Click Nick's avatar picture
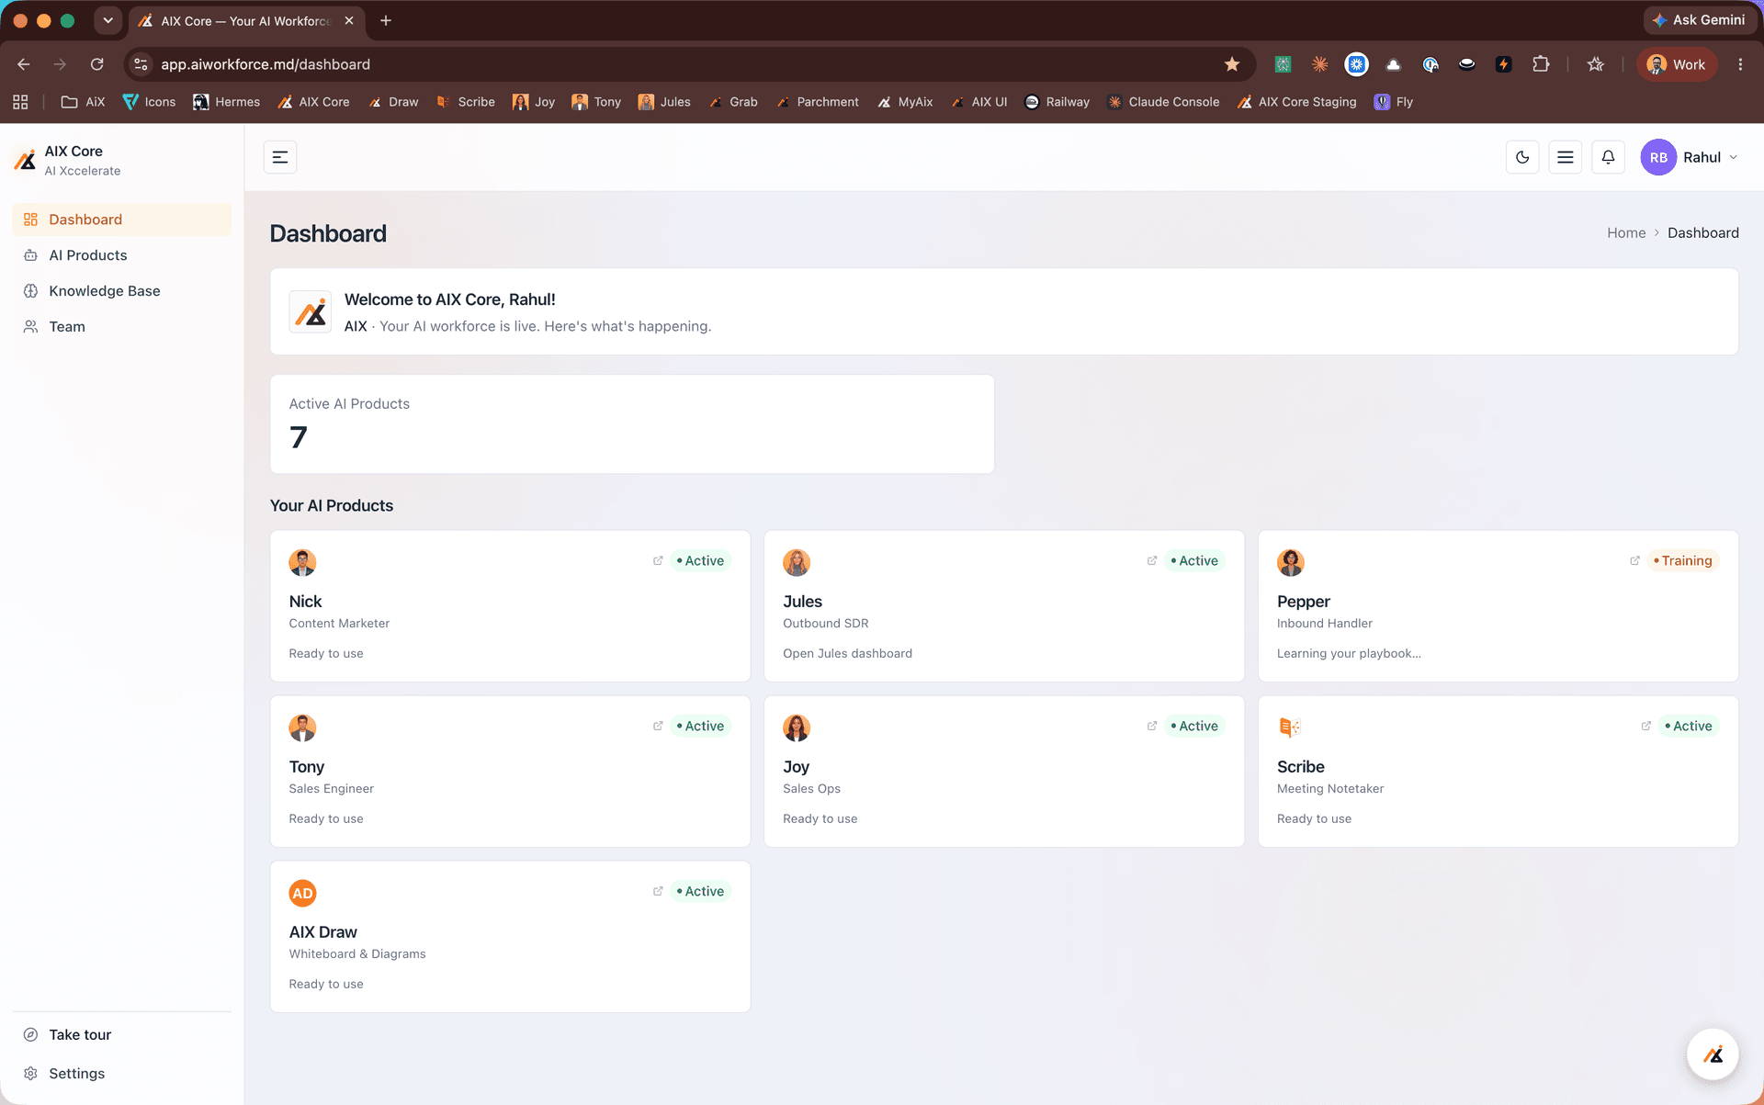Viewport: 1764px width, 1105px height. [x=302, y=562]
